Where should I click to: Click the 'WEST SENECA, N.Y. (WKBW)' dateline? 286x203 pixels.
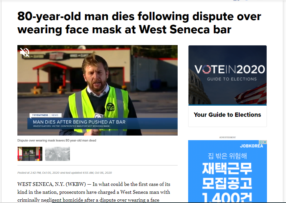pos(52,184)
